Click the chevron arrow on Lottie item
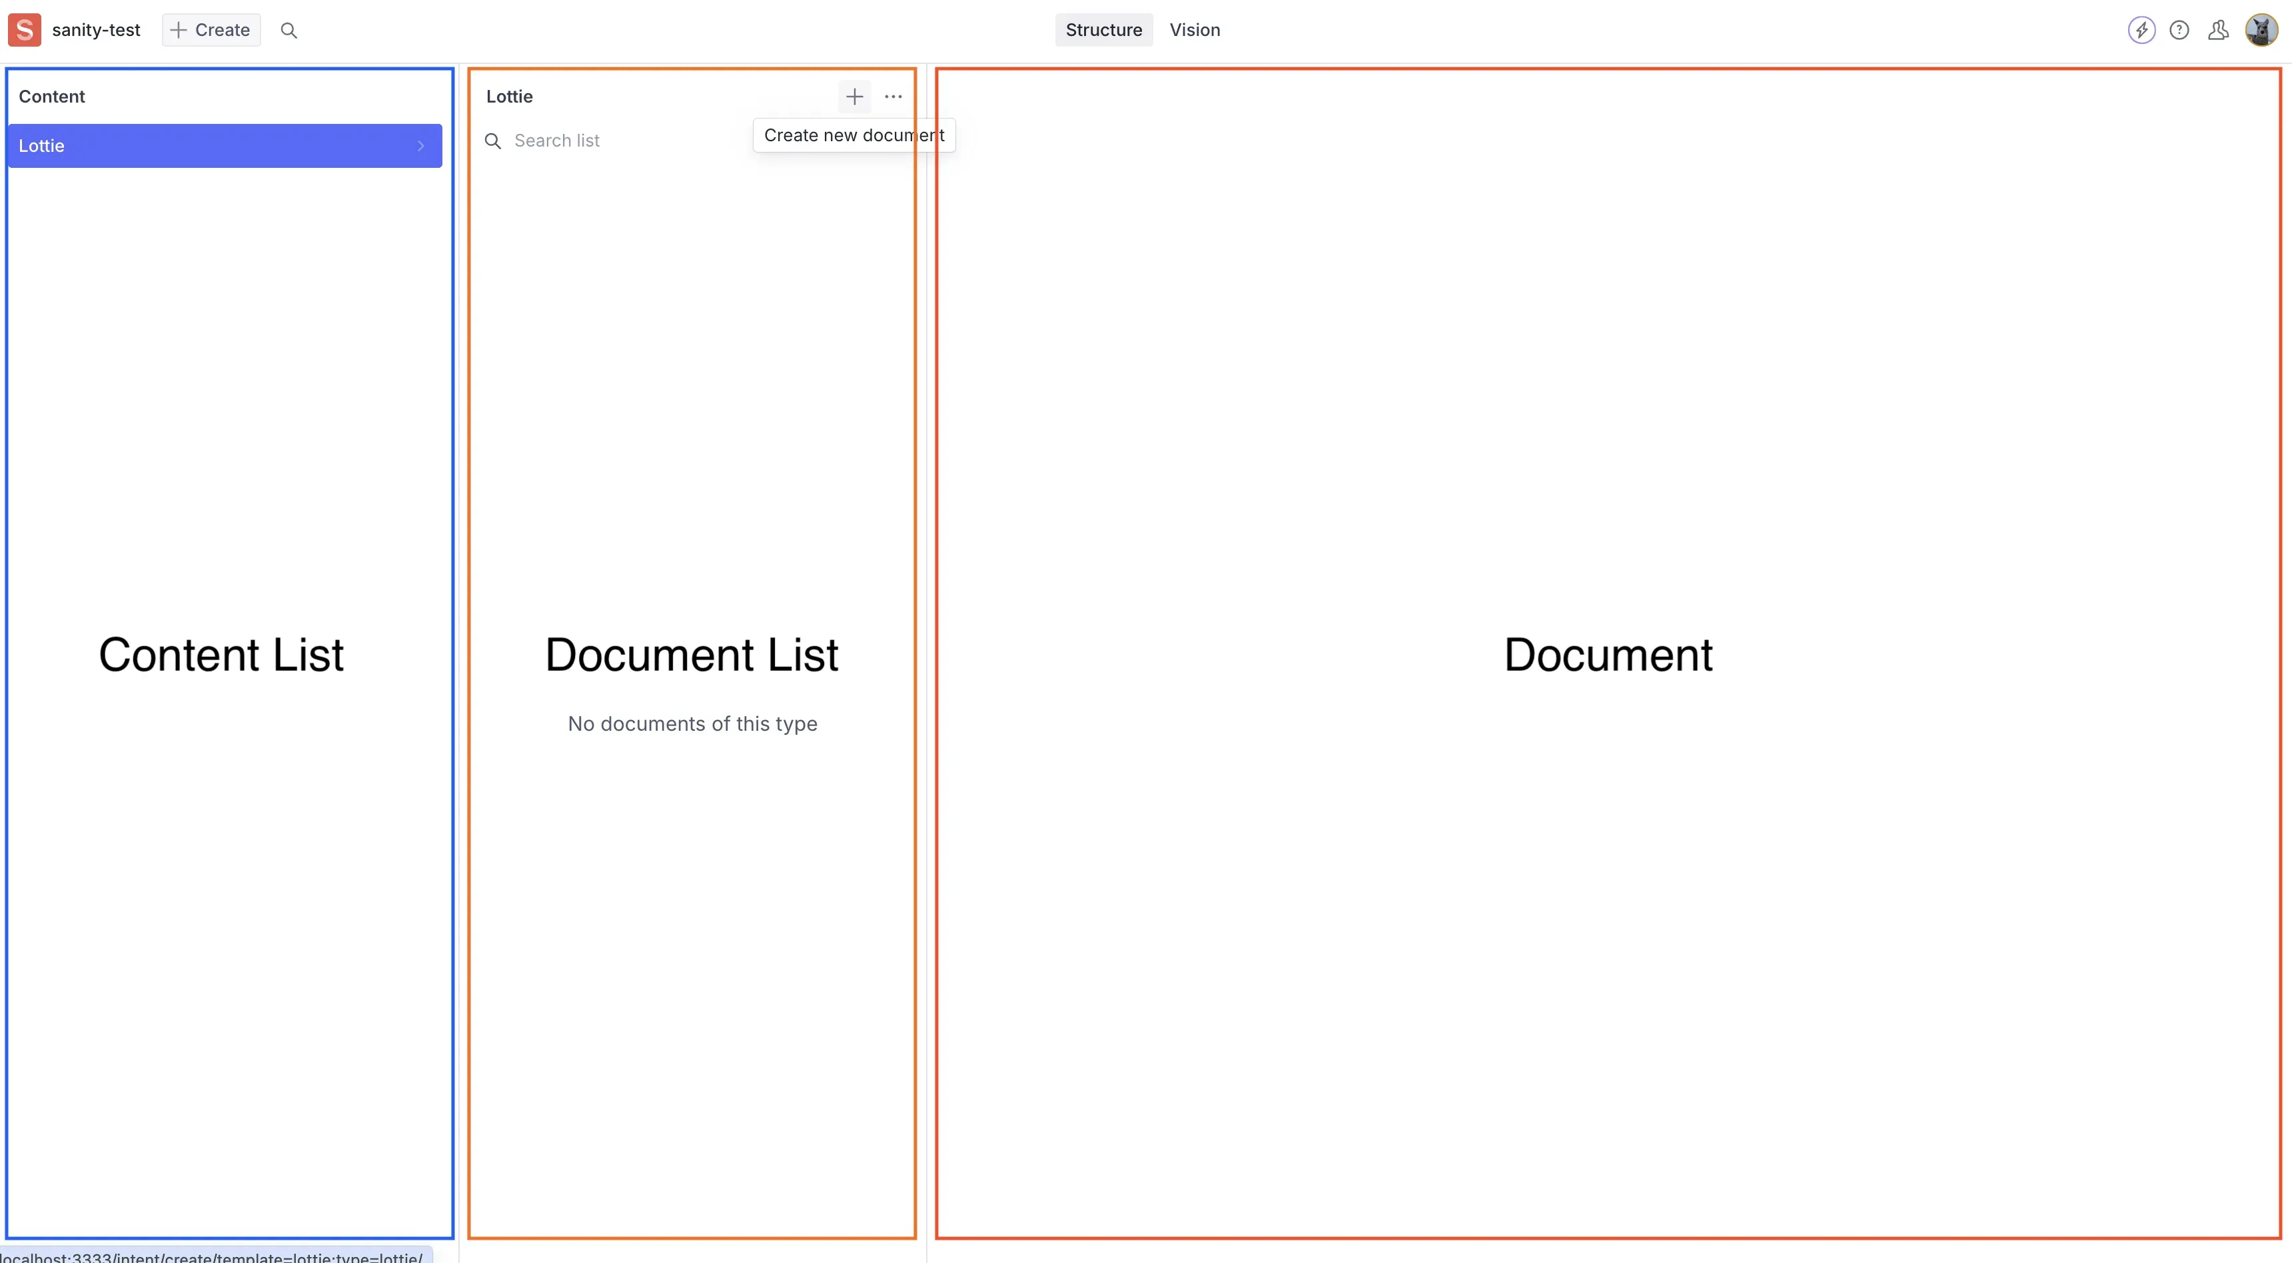2292x1263 pixels. click(421, 146)
